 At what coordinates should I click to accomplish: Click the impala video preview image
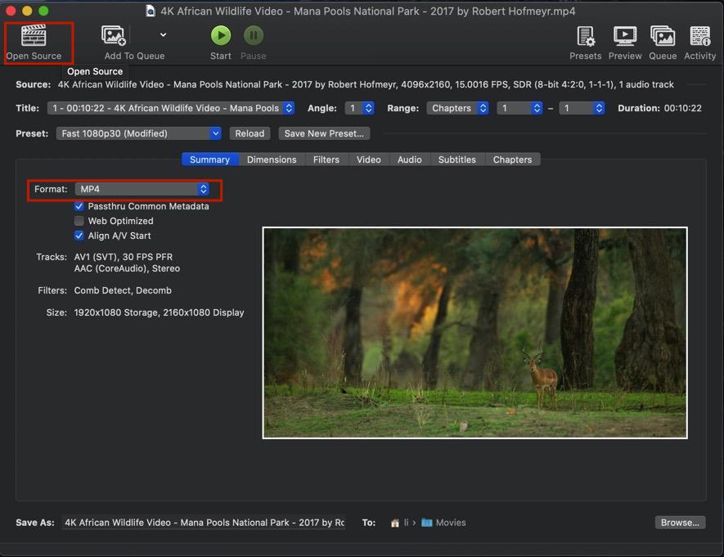474,333
